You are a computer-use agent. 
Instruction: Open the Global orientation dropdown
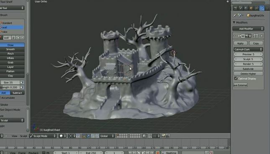[x=107, y=136]
